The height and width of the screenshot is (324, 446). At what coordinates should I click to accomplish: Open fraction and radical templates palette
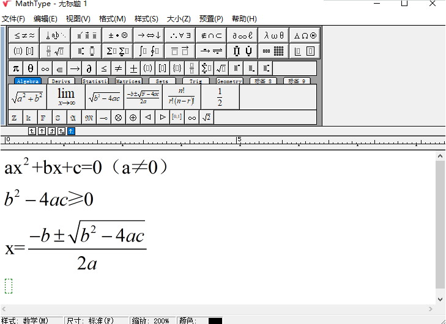pyautogui.click(x=56, y=51)
